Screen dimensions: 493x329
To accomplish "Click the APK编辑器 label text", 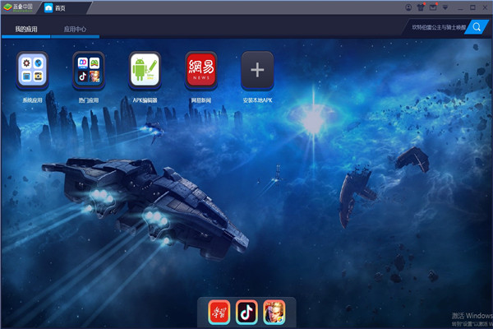I will pyautogui.click(x=145, y=100).
